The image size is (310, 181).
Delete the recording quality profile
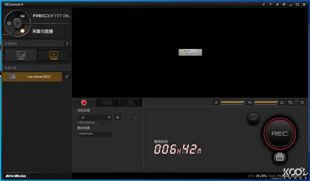135,118
